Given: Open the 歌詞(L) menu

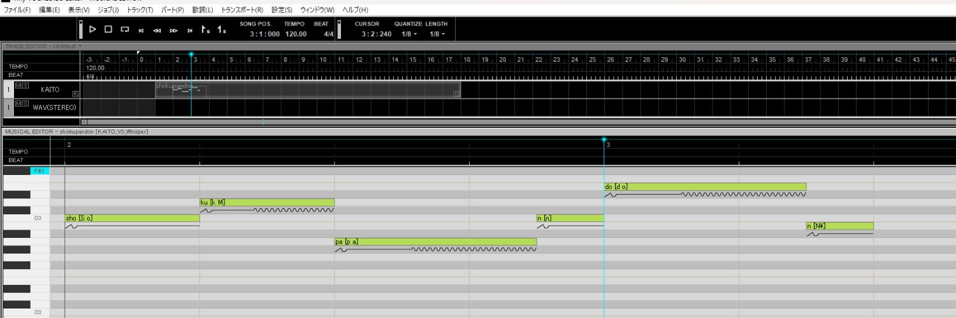Looking at the screenshot, I should [203, 10].
